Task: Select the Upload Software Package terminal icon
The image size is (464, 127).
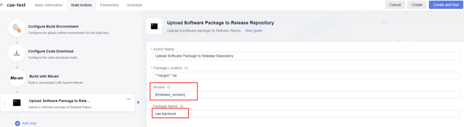Action: click(17, 102)
